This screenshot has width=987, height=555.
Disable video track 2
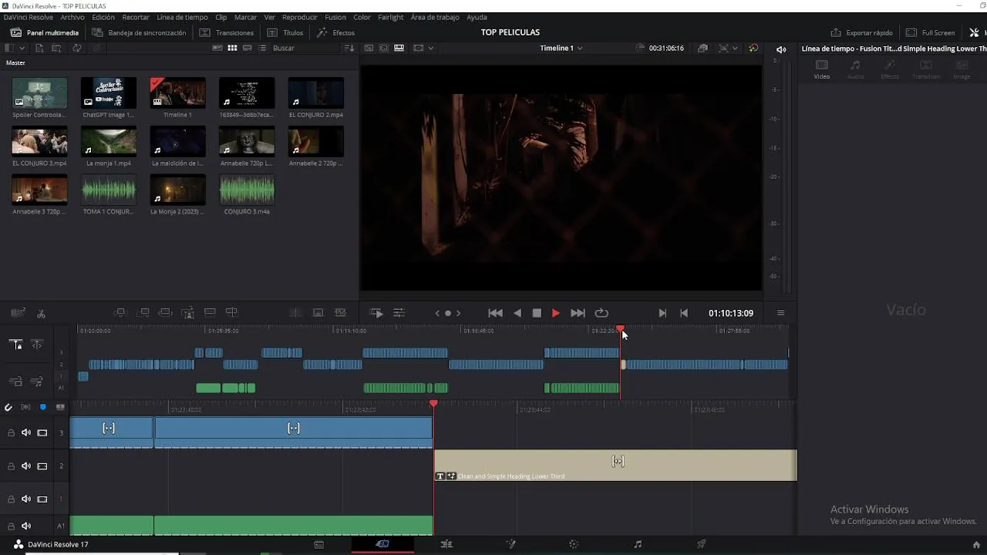(x=42, y=466)
